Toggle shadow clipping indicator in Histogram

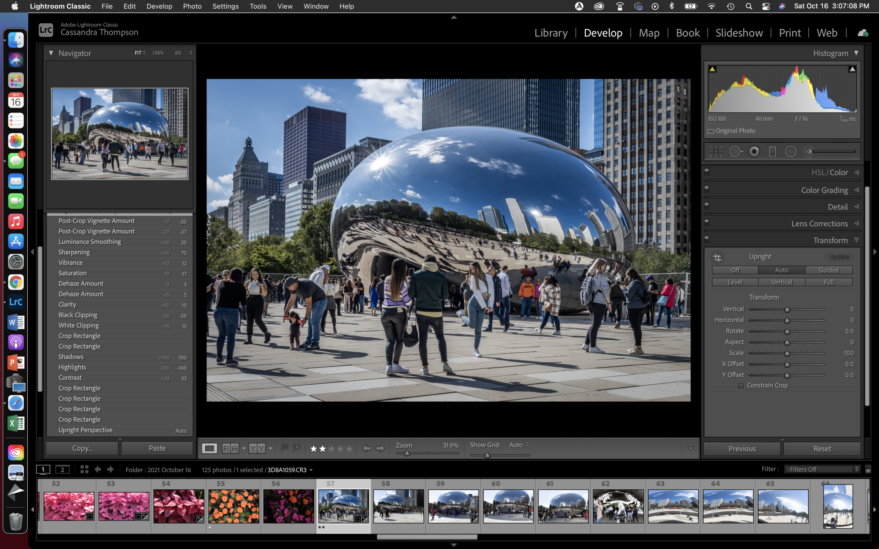[712, 69]
